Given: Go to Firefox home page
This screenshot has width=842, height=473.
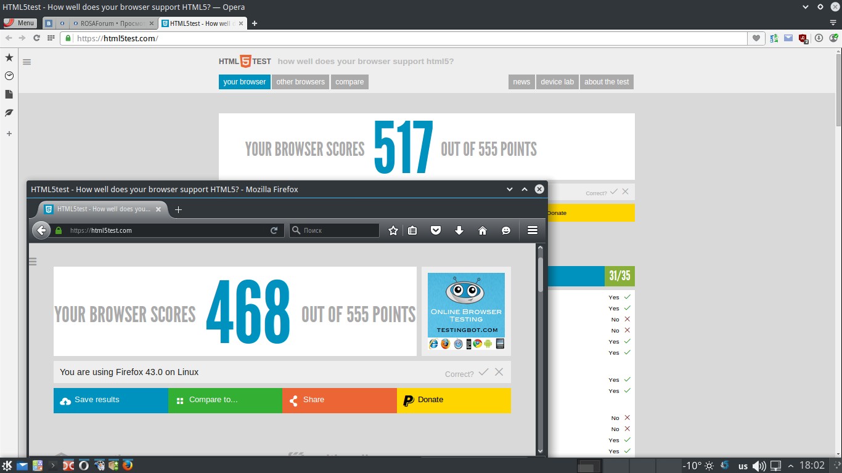Looking at the screenshot, I should (483, 230).
